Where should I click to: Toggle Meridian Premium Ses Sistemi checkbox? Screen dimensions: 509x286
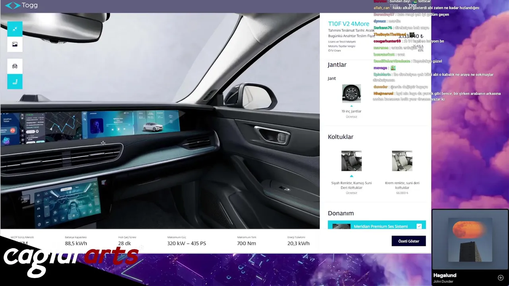click(419, 226)
